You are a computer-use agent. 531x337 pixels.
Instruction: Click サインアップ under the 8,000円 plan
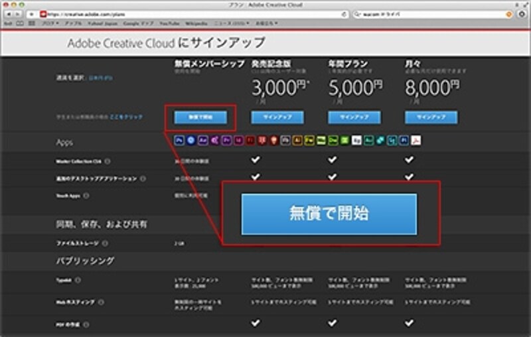pos(431,117)
